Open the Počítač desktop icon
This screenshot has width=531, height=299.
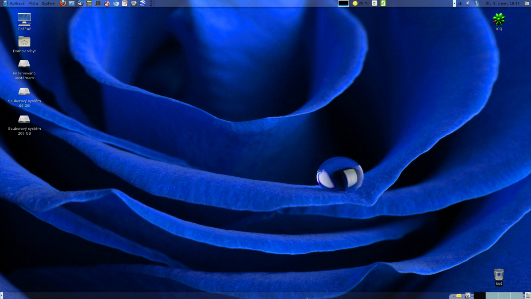(x=24, y=19)
